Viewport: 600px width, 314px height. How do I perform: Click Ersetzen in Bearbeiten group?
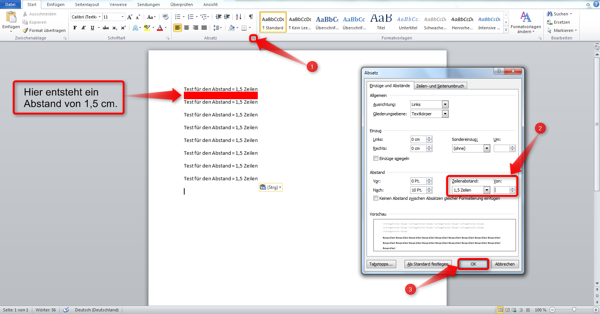pyautogui.click(x=558, y=22)
